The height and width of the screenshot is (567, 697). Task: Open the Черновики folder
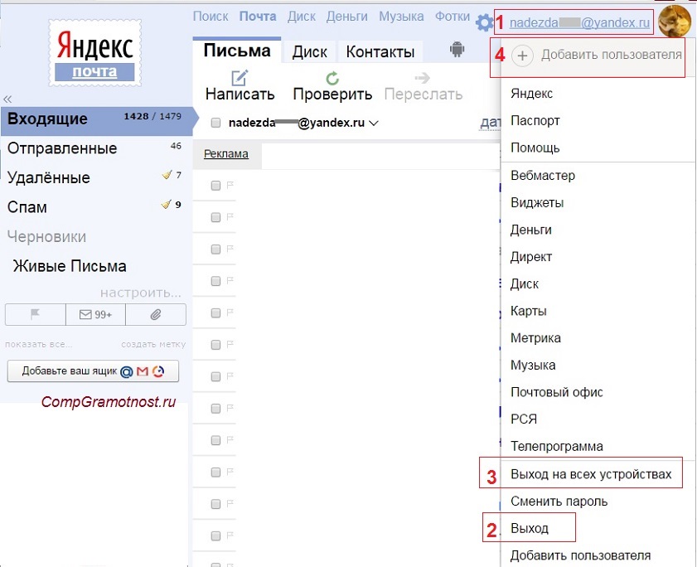46,236
